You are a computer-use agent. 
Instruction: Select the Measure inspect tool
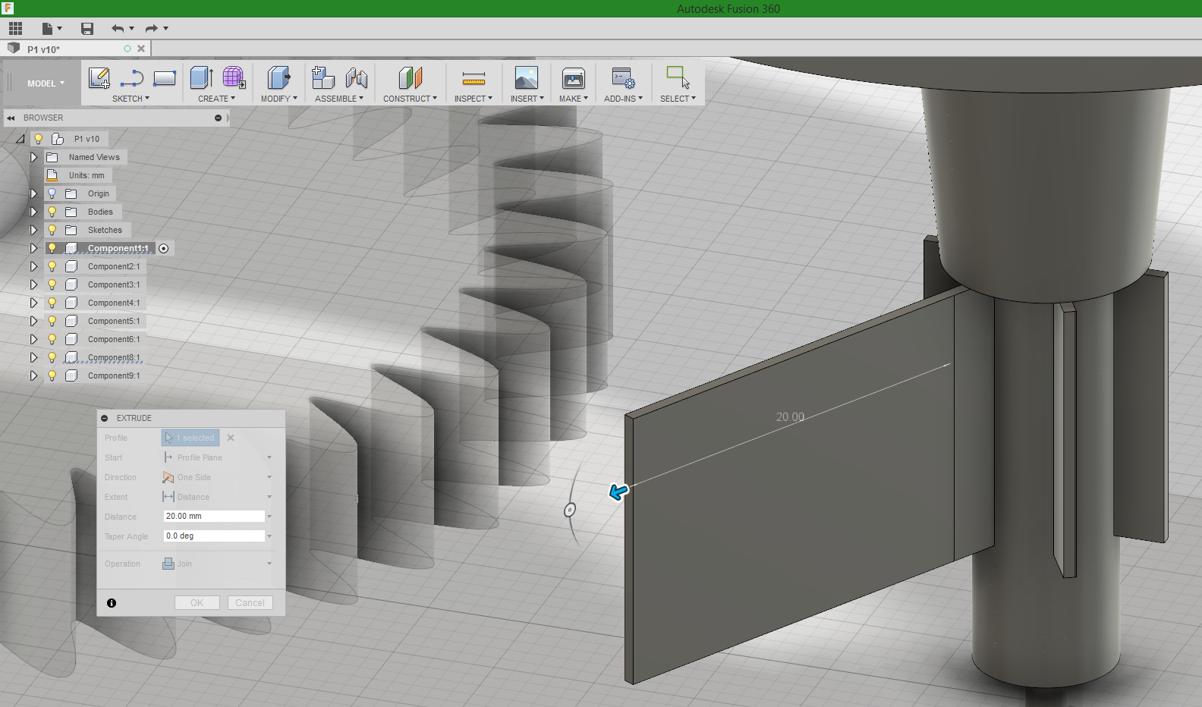pyautogui.click(x=474, y=78)
